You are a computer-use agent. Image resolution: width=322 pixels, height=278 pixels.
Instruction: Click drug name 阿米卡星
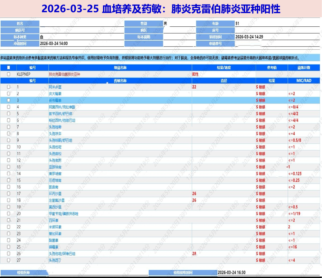[55, 87]
